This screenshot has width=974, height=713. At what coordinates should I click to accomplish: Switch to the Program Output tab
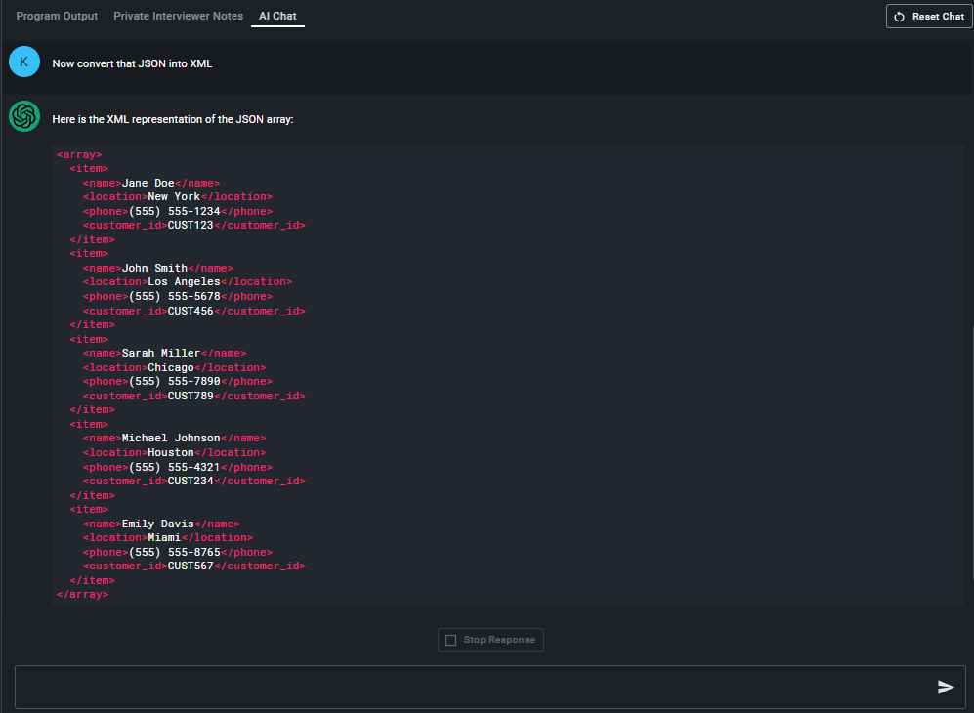coord(57,16)
